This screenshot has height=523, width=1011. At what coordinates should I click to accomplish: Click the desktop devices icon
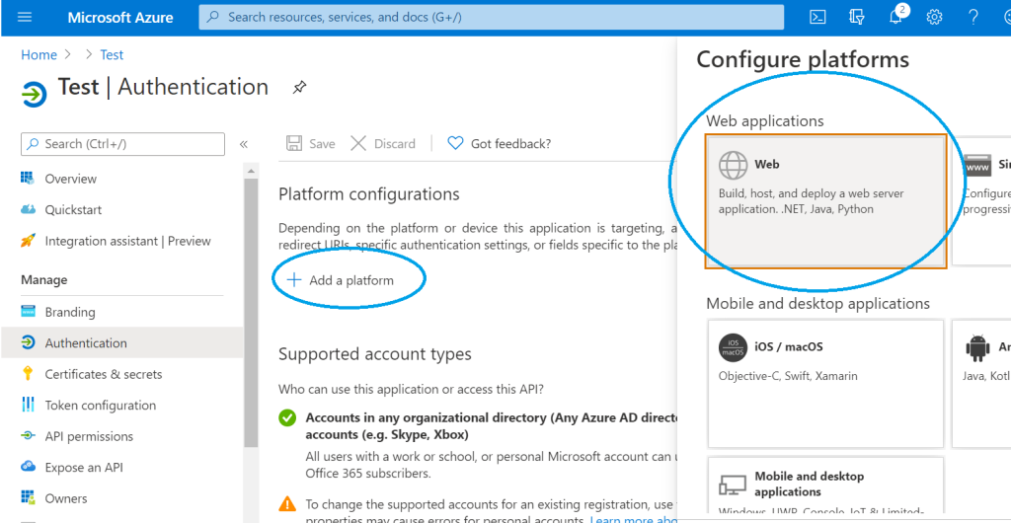(x=734, y=485)
